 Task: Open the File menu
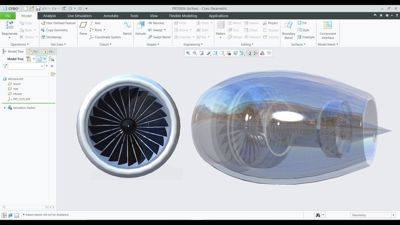7,16
